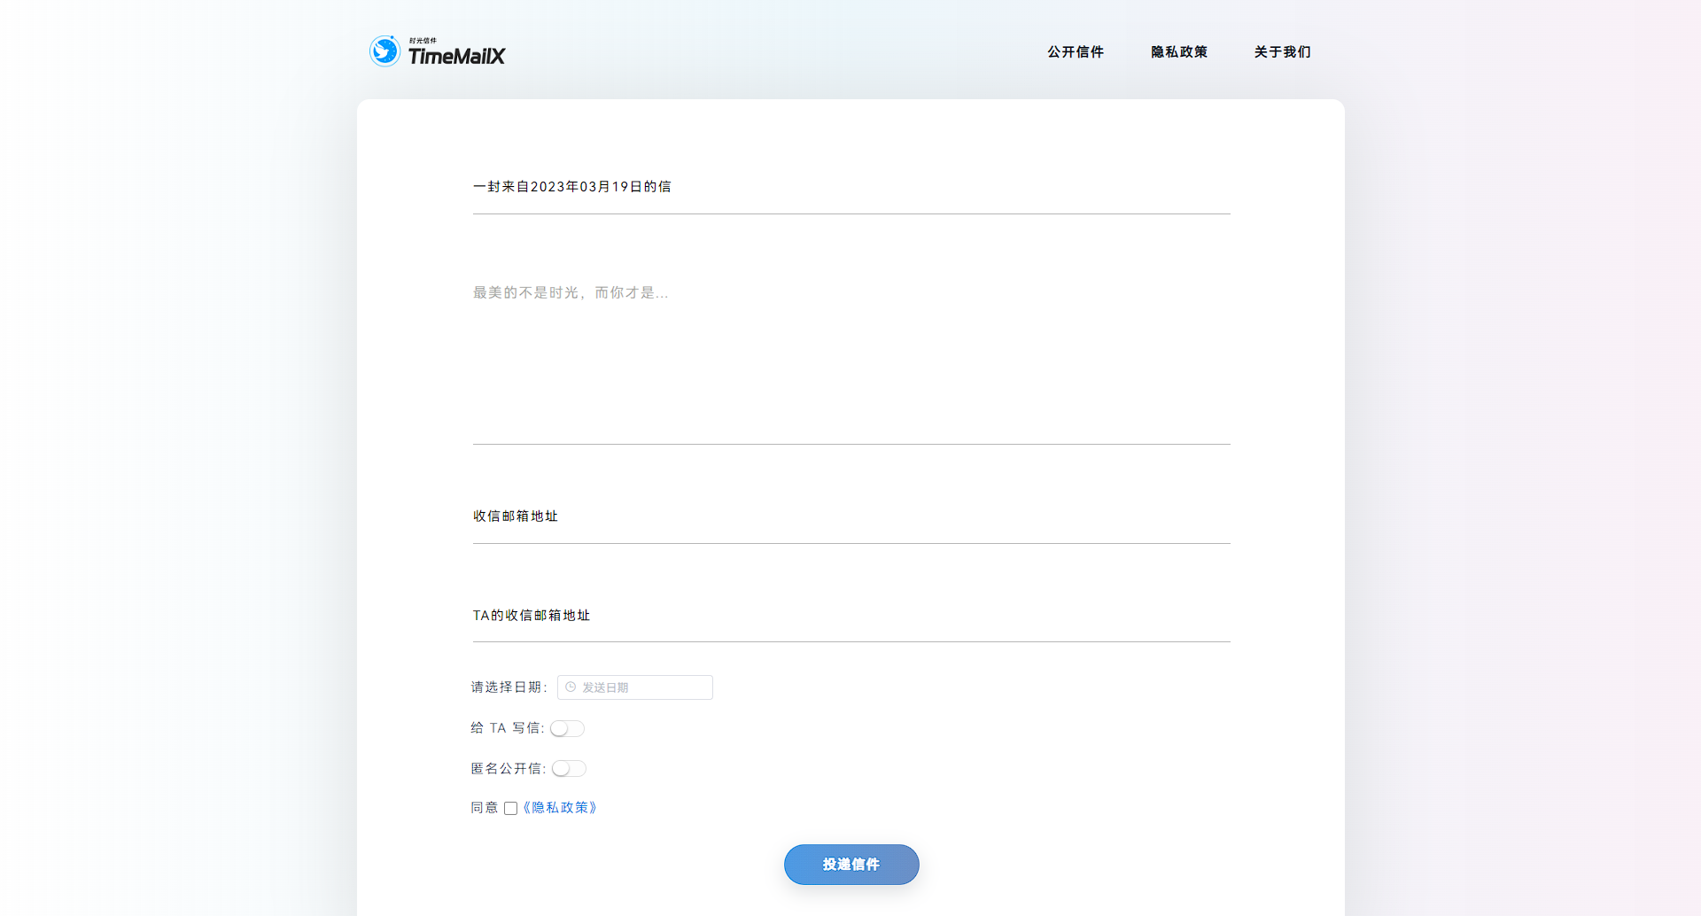
Task: Open the blue《隐私政策》link
Action: coord(560,808)
